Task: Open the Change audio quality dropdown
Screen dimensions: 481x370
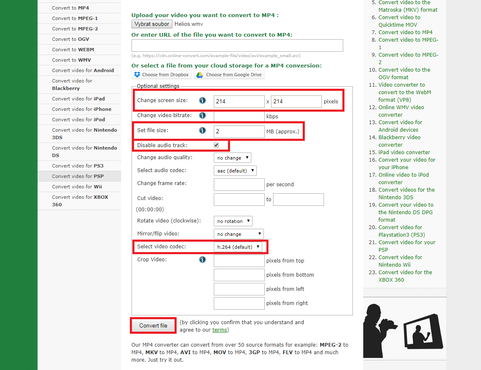Action: pos(233,158)
